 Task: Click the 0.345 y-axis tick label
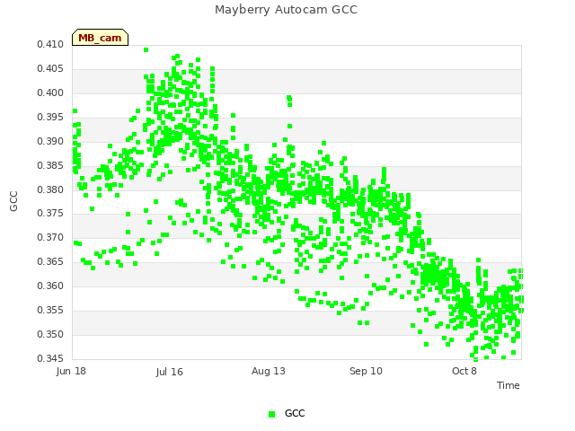50,358
